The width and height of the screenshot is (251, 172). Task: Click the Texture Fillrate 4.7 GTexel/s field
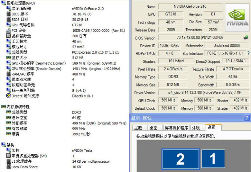coord(233,69)
